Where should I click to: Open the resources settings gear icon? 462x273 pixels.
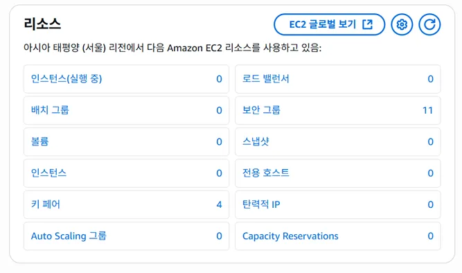402,24
